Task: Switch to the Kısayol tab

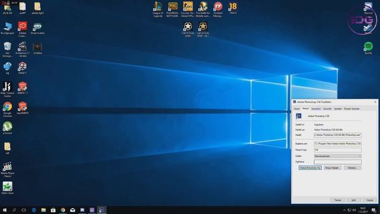Action: 305,108
